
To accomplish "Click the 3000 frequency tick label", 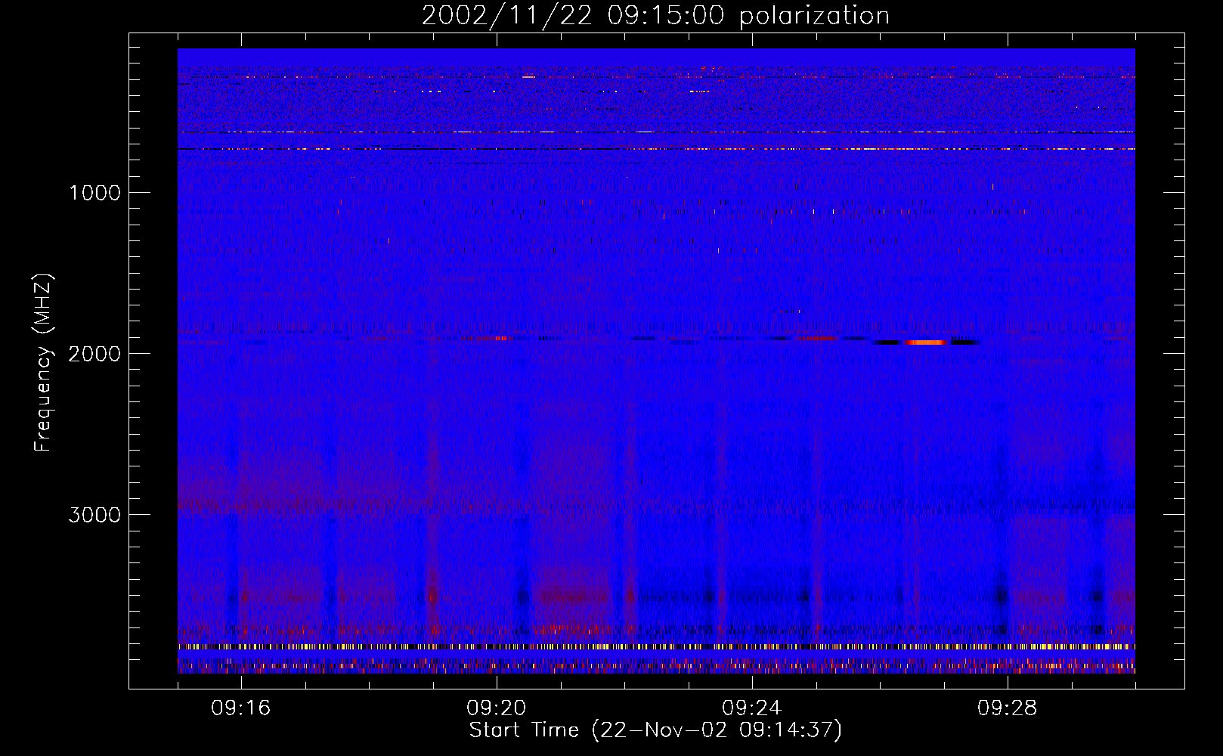I will (94, 515).
